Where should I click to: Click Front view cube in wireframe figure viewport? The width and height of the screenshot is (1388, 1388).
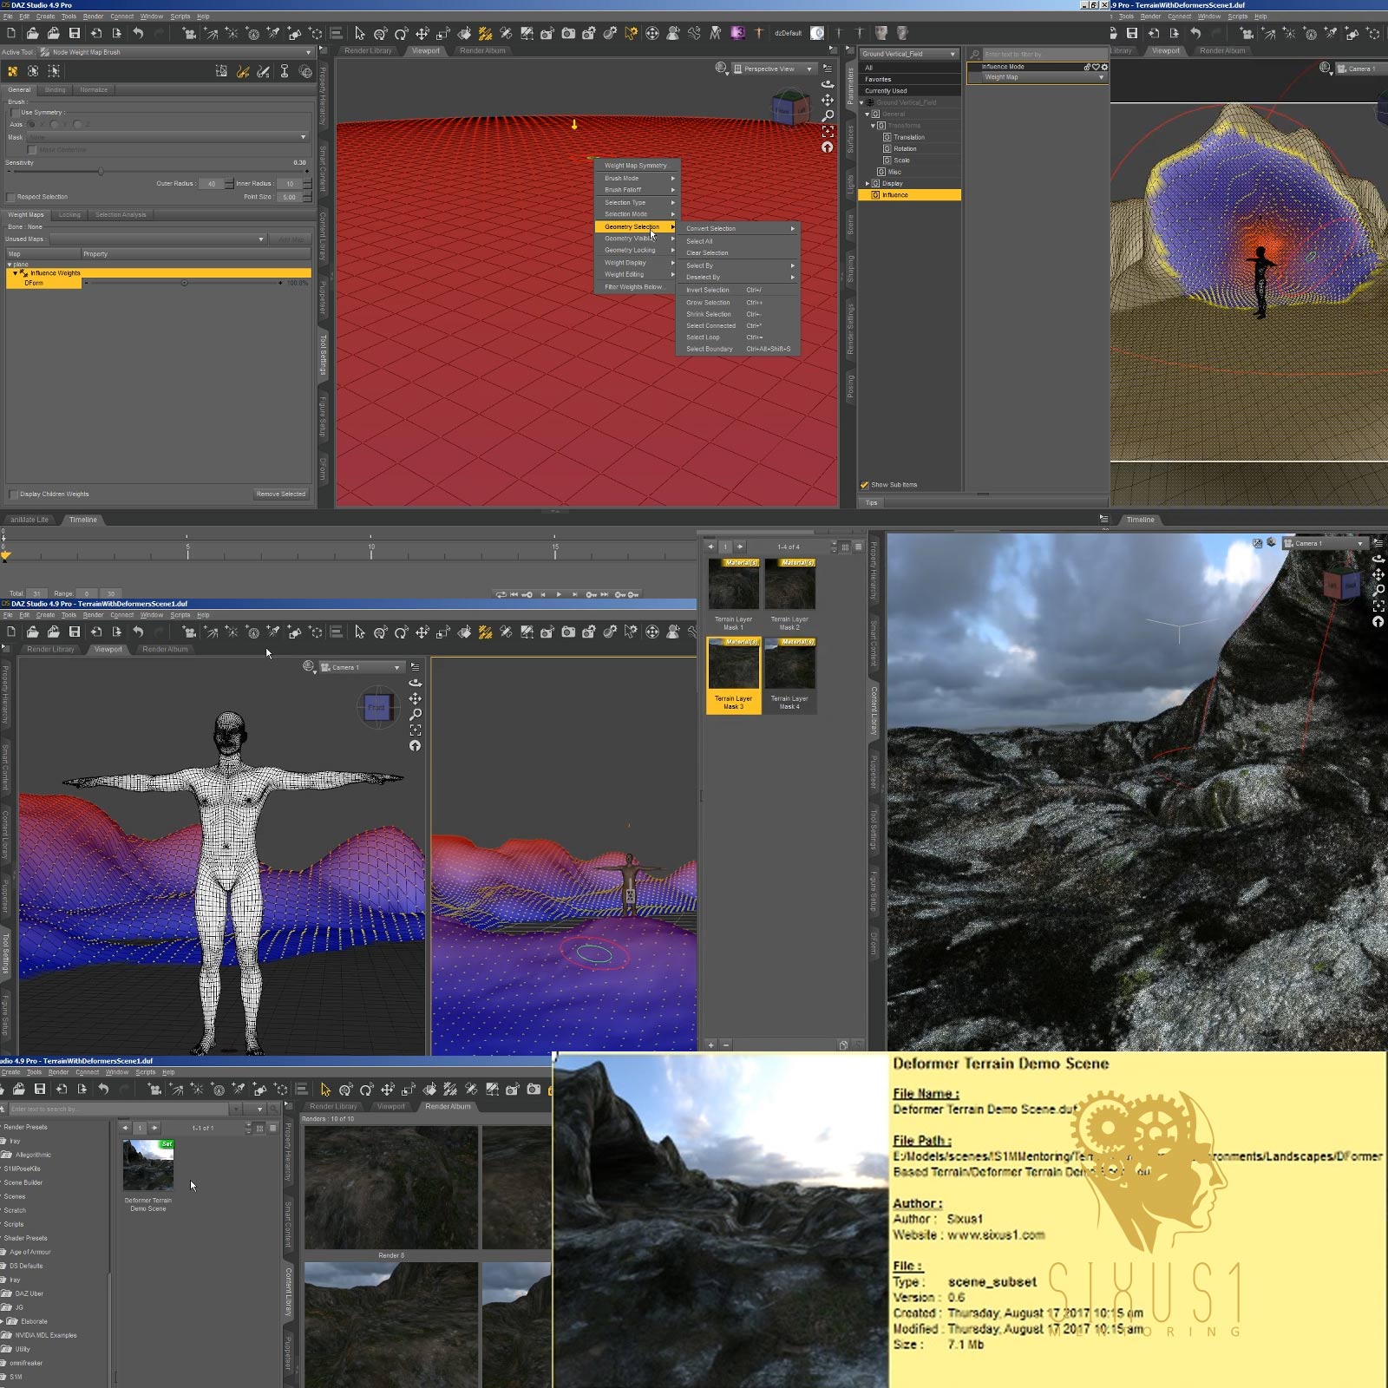(x=377, y=707)
